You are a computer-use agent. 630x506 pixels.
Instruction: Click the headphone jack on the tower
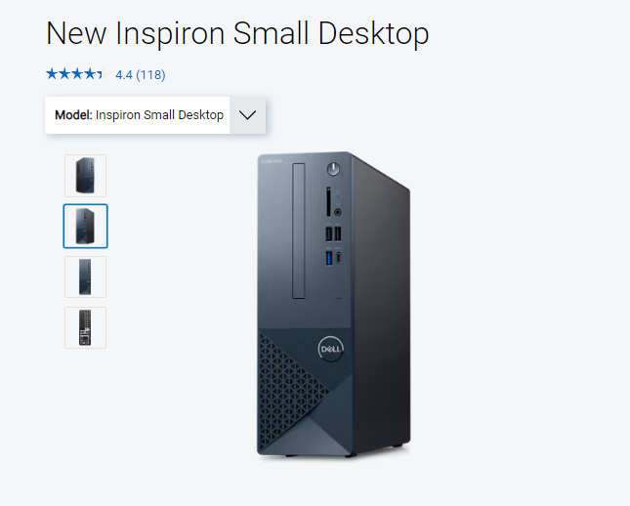click(338, 212)
